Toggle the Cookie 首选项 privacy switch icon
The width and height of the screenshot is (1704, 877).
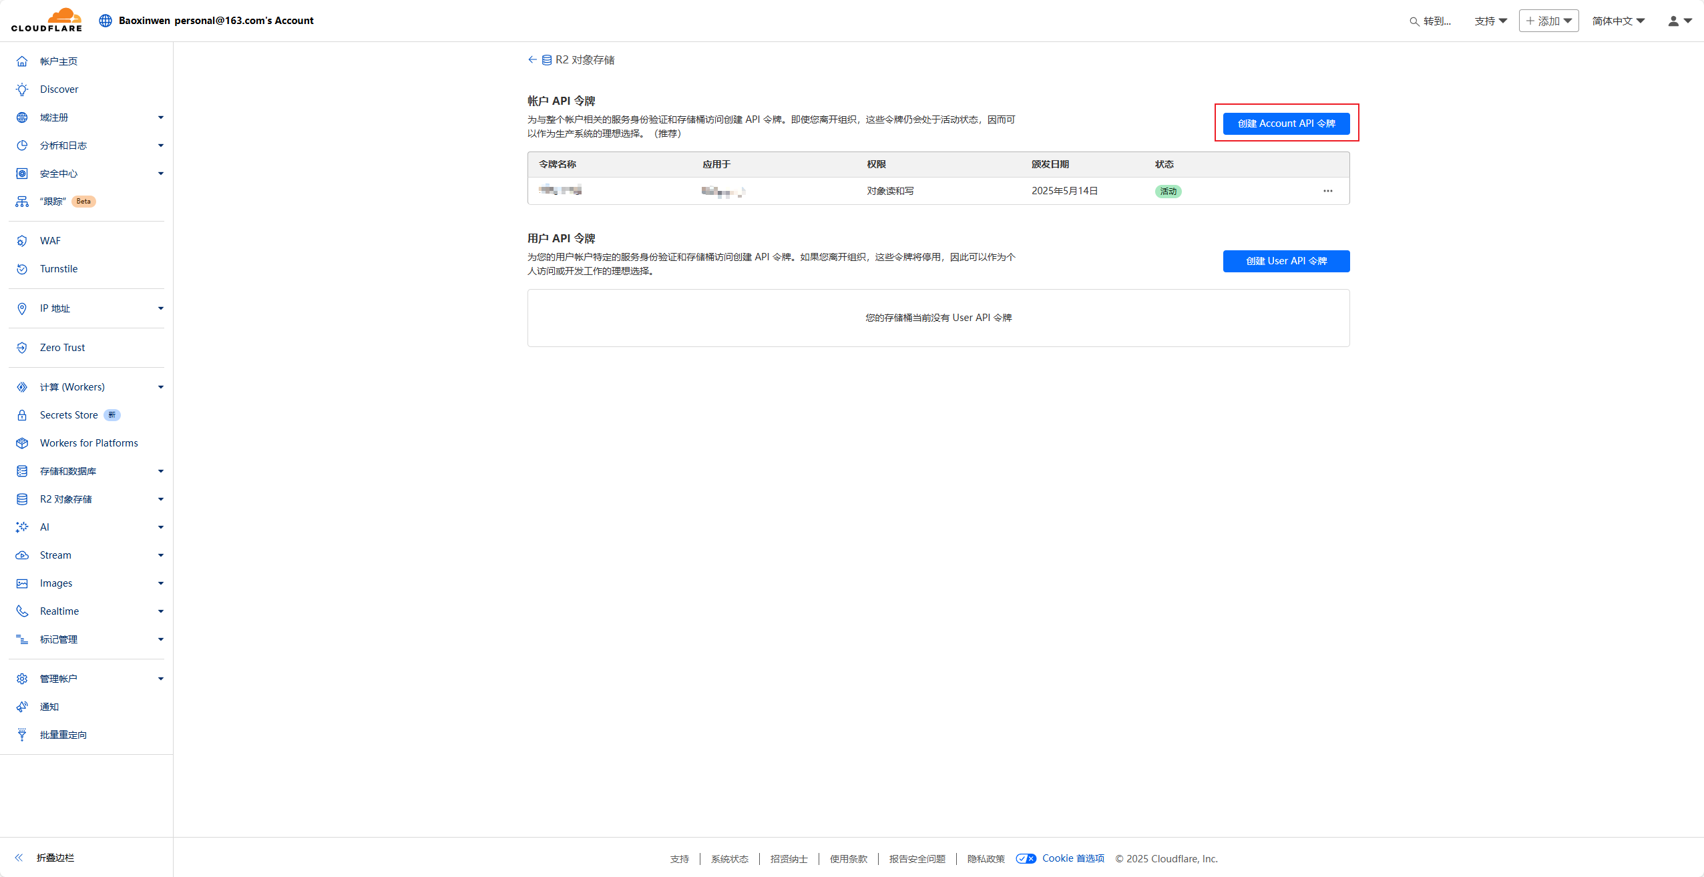pyautogui.click(x=1026, y=858)
